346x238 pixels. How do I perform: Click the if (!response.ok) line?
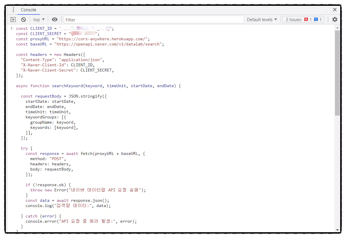point(48,185)
